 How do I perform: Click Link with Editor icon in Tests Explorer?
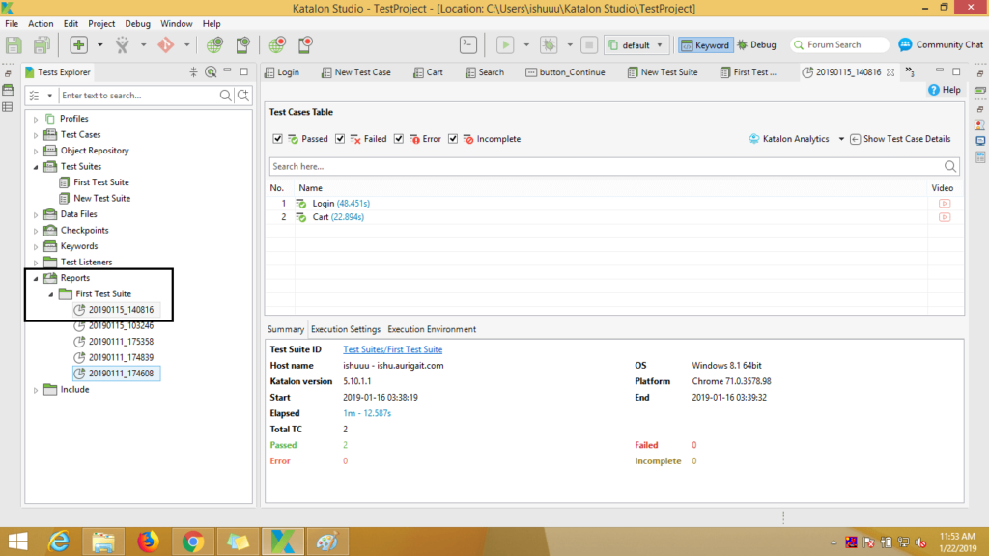point(211,71)
